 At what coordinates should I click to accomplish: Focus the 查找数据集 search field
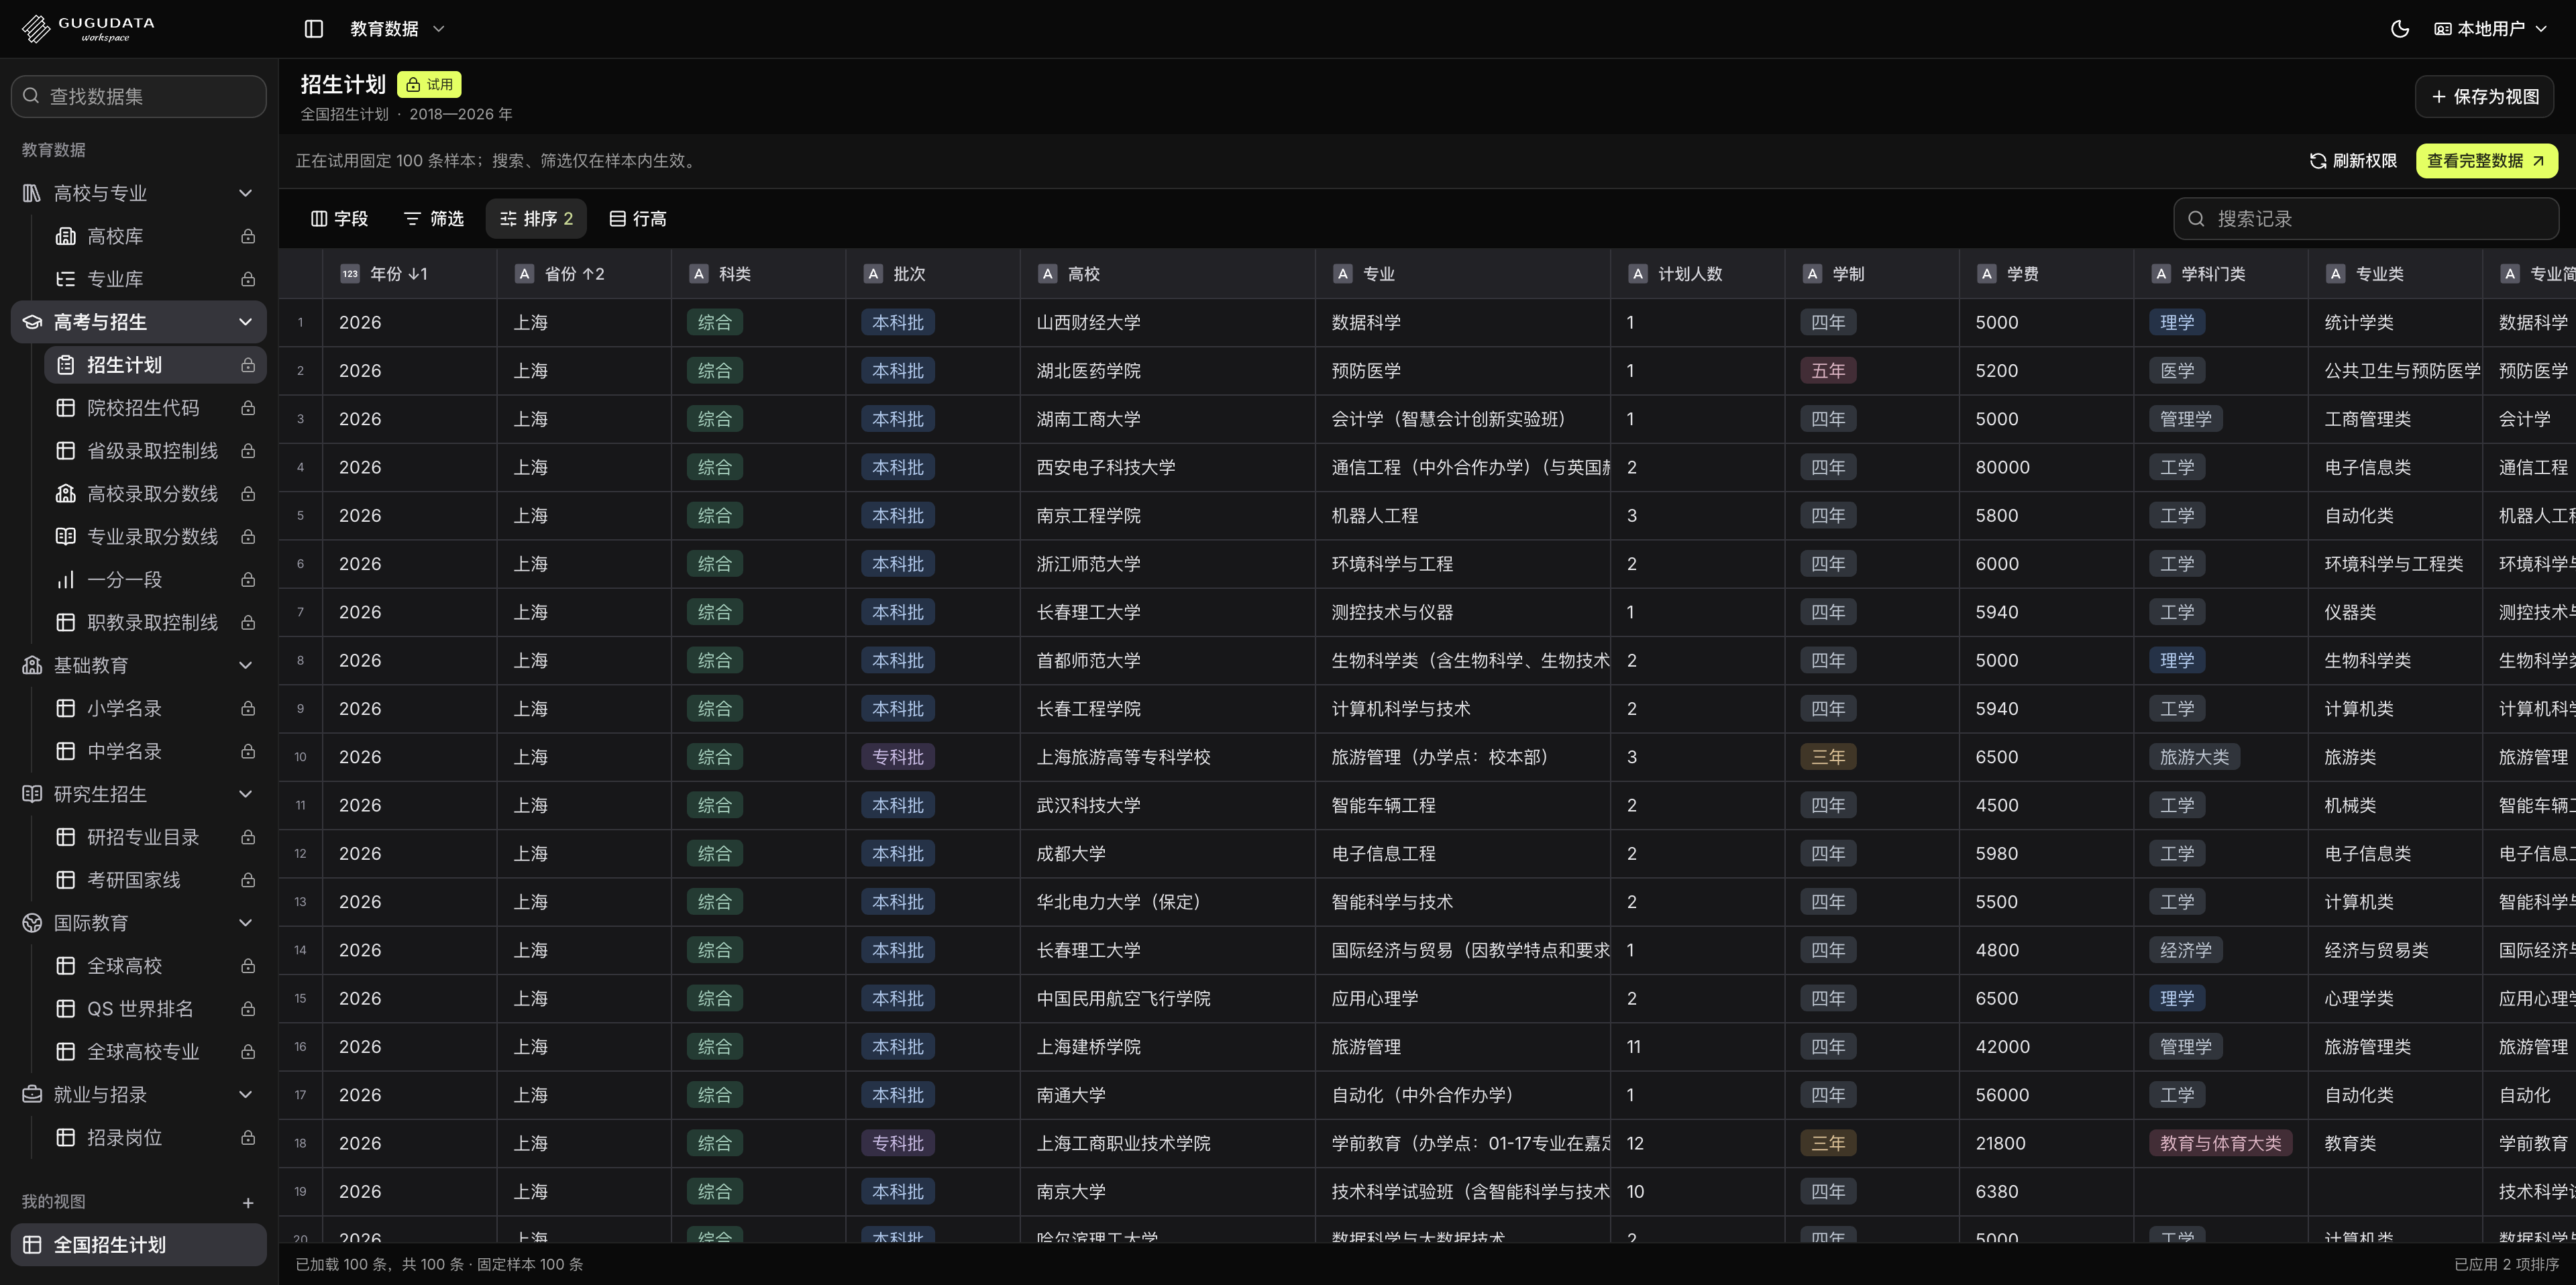pos(139,96)
